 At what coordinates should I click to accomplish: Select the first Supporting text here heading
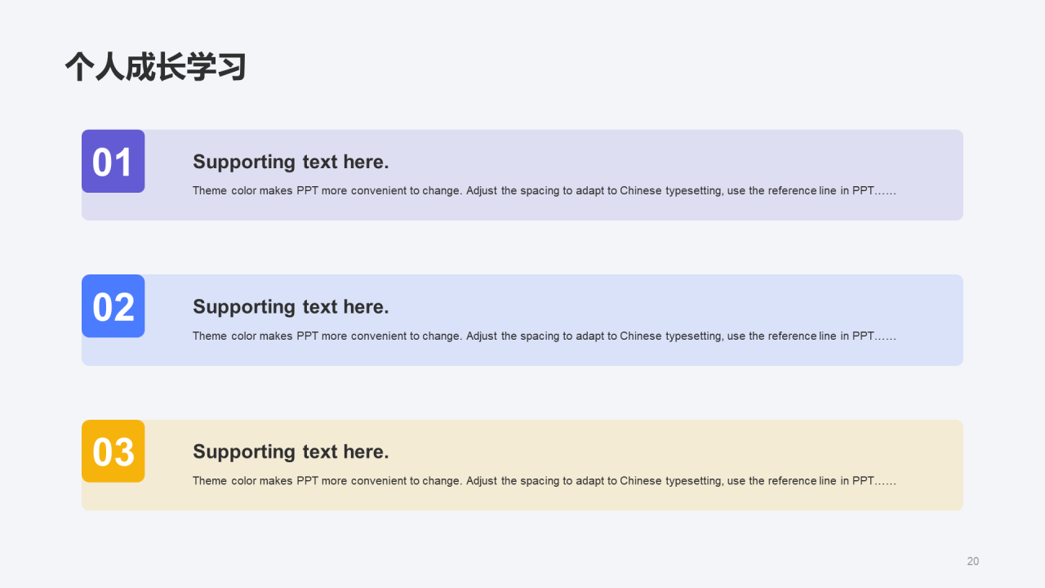[x=291, y=162]
